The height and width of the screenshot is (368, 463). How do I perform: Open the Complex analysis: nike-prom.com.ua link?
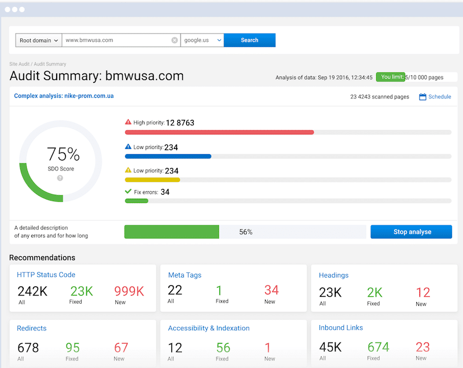64,96
